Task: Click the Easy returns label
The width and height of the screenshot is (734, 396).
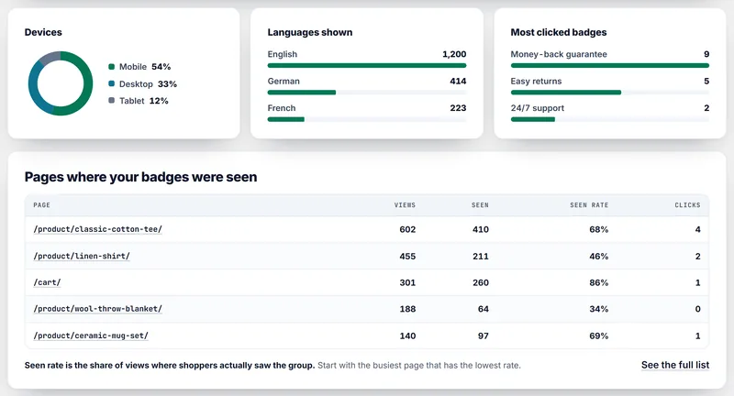Action: [x=536, y=81]
